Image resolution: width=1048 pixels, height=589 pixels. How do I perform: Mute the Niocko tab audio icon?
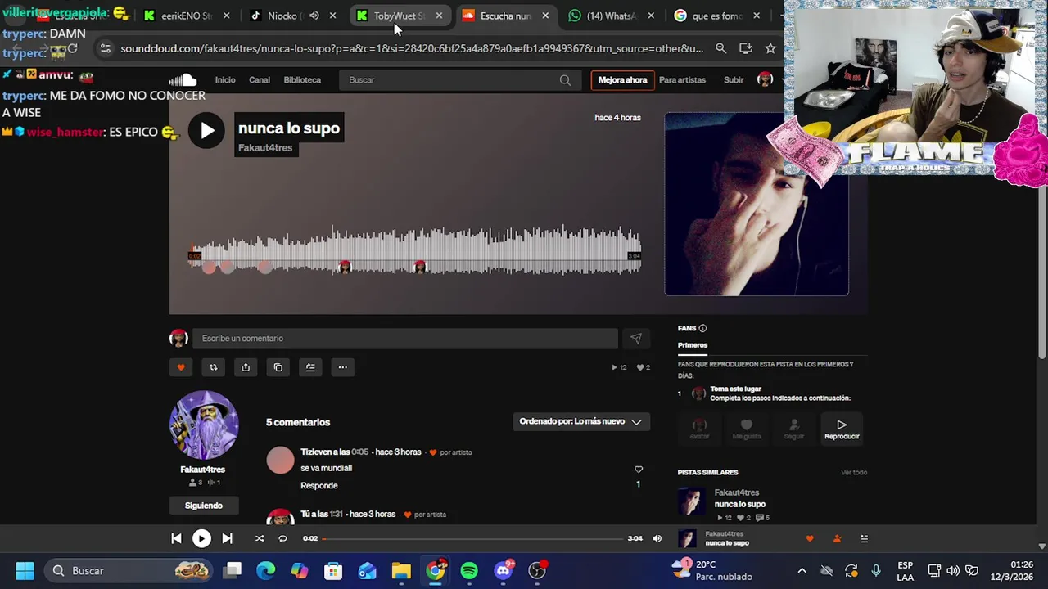314,16
